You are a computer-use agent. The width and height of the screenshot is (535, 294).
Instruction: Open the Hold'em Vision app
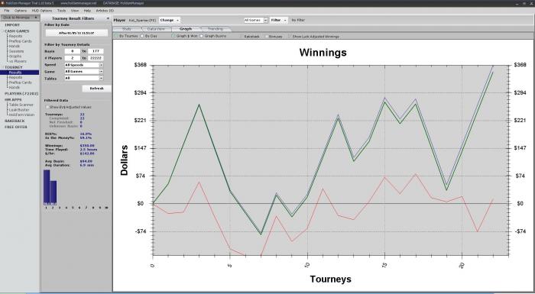tap(21, 115)
